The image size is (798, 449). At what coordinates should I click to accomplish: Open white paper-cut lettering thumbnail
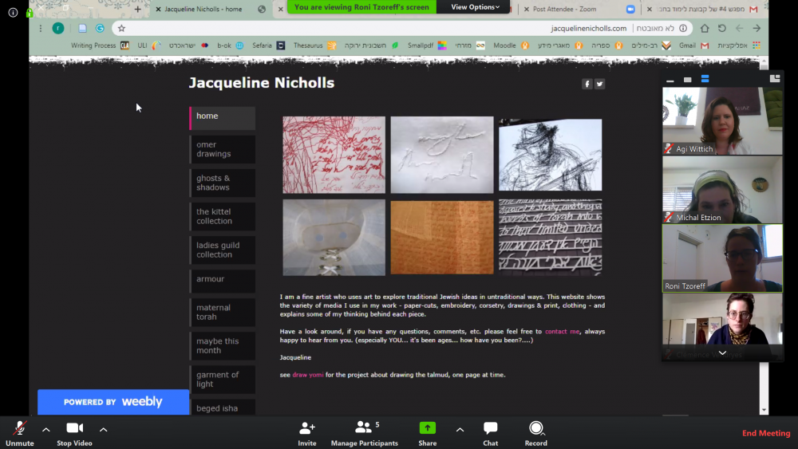pyautogui.click(x=550, y=238)
